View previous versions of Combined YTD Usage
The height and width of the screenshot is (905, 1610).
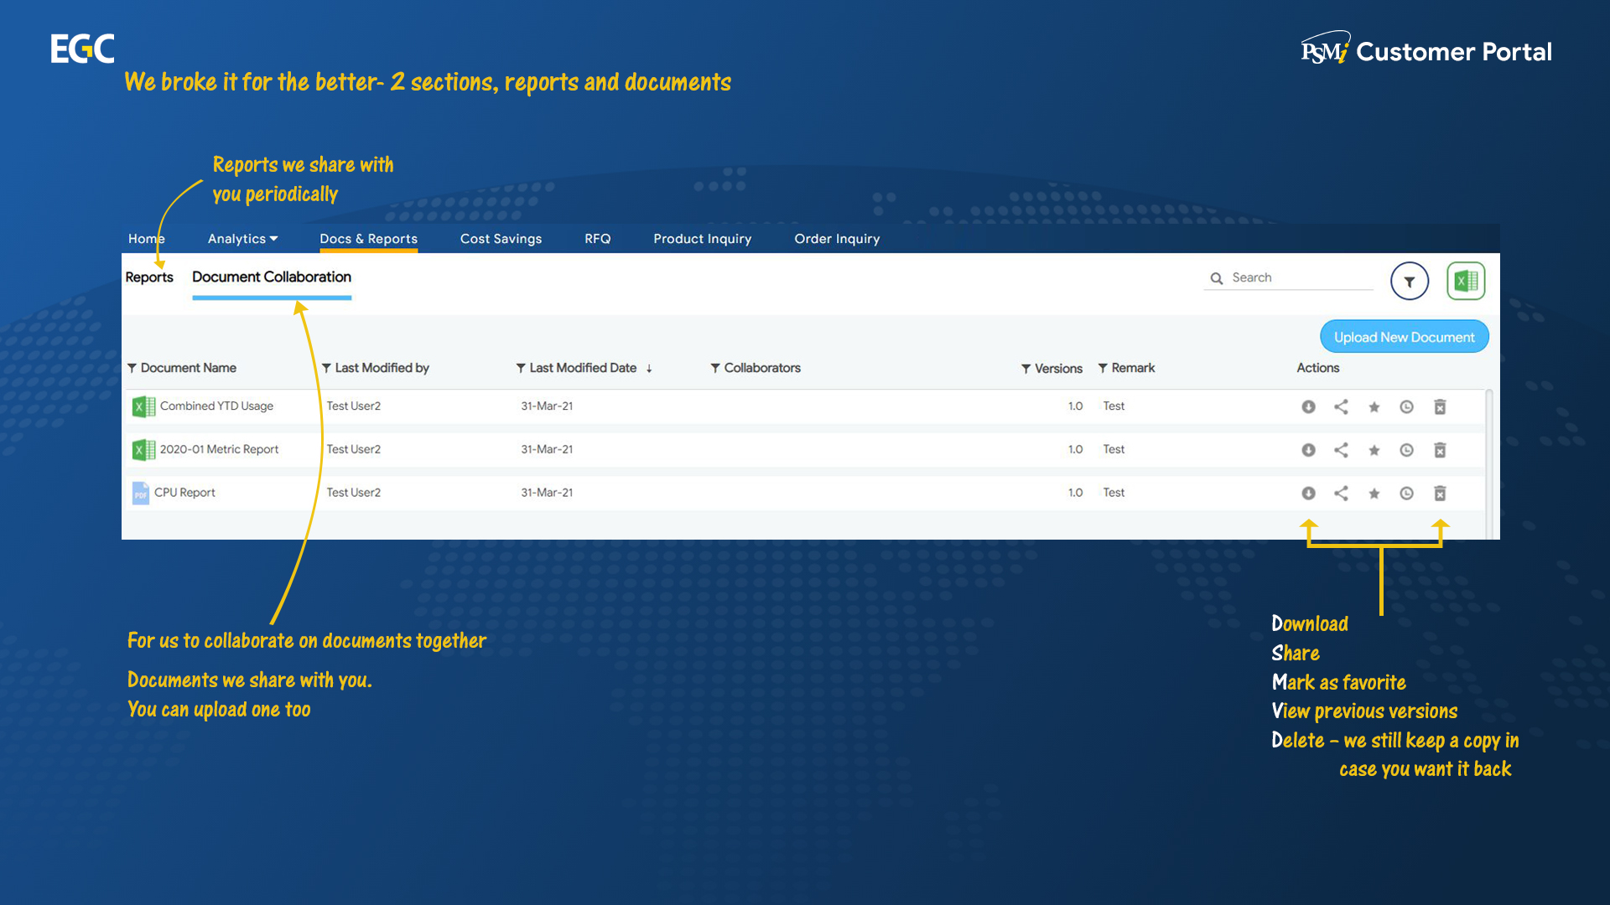(1407, 406)
